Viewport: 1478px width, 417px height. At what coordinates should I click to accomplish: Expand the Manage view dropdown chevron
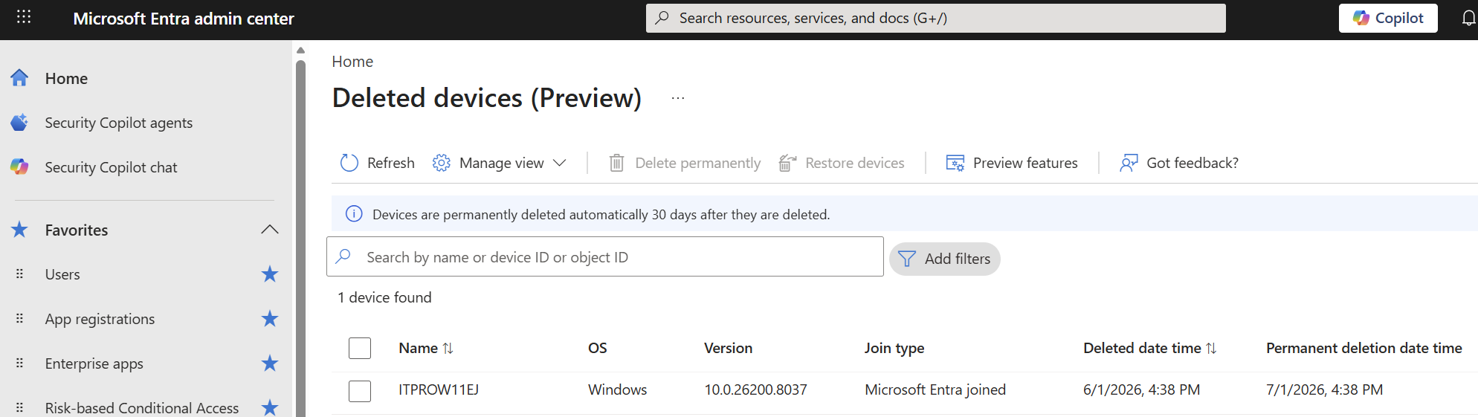coord(560,163)
